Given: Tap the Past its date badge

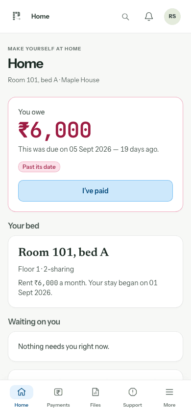Looking at the screenshot, I should (39, 167).
